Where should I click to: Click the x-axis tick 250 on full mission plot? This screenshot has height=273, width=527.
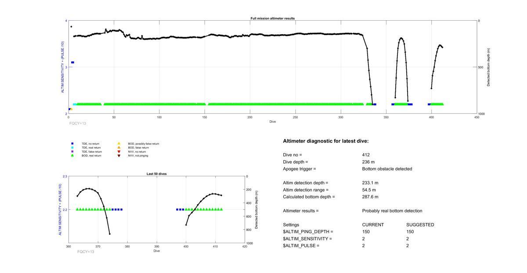295,117
